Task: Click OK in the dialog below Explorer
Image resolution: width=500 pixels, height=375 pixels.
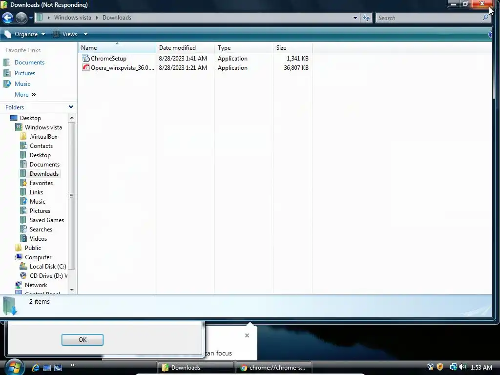Action: [x=82, y=340]
